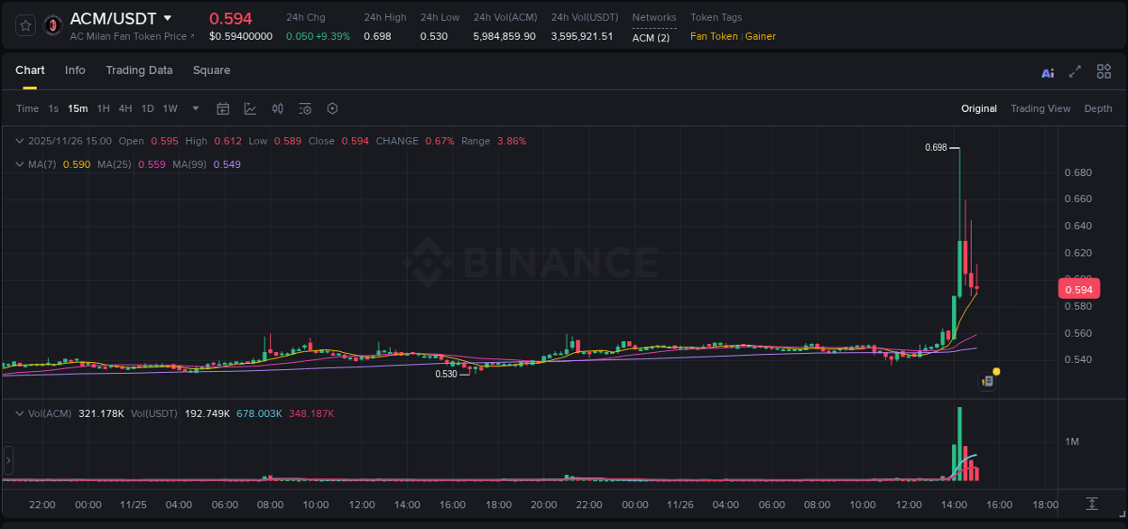The width and height of the screenshot is (1128, 529).
Task: Open the Ai chart assistant
Action: click(1047, 71)
